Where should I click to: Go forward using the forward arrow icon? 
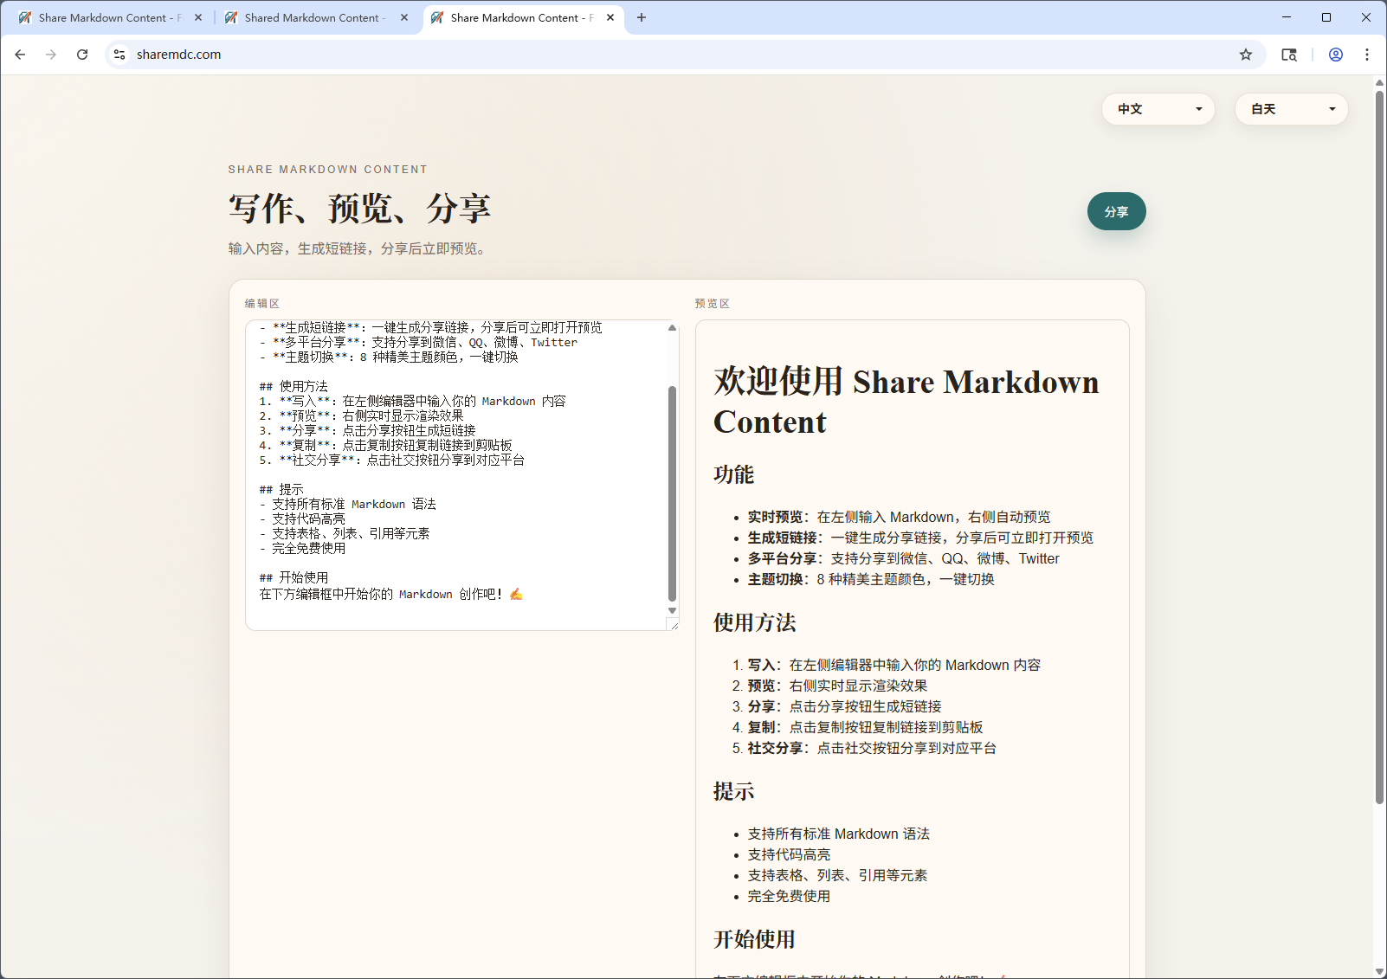(51, 54)
